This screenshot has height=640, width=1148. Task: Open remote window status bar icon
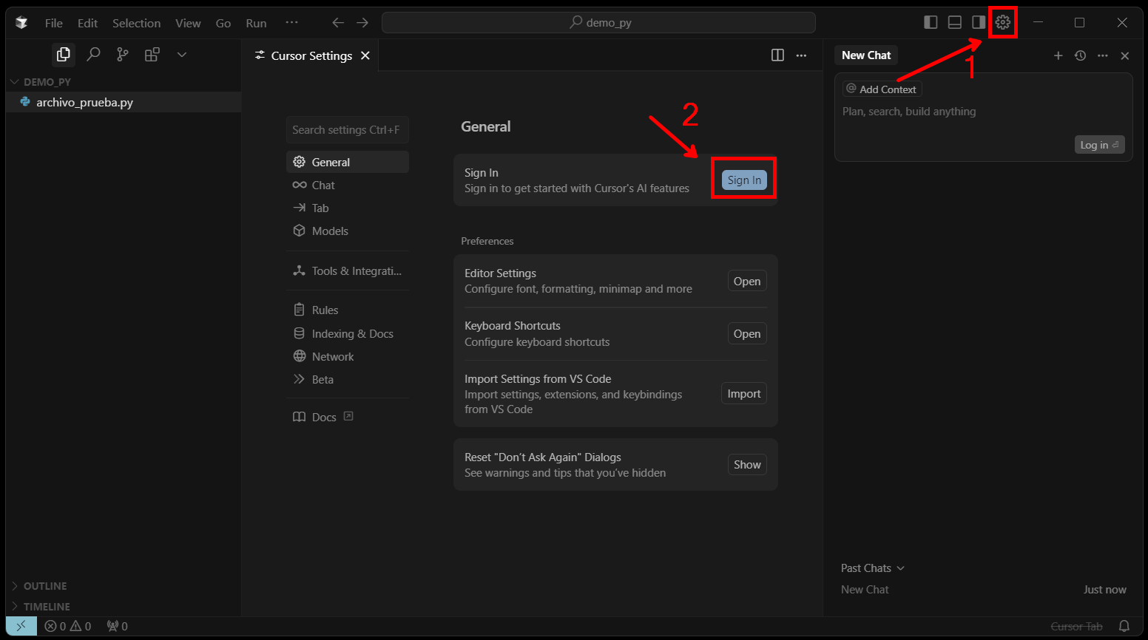pyautogui.click(x=21, y=626)
